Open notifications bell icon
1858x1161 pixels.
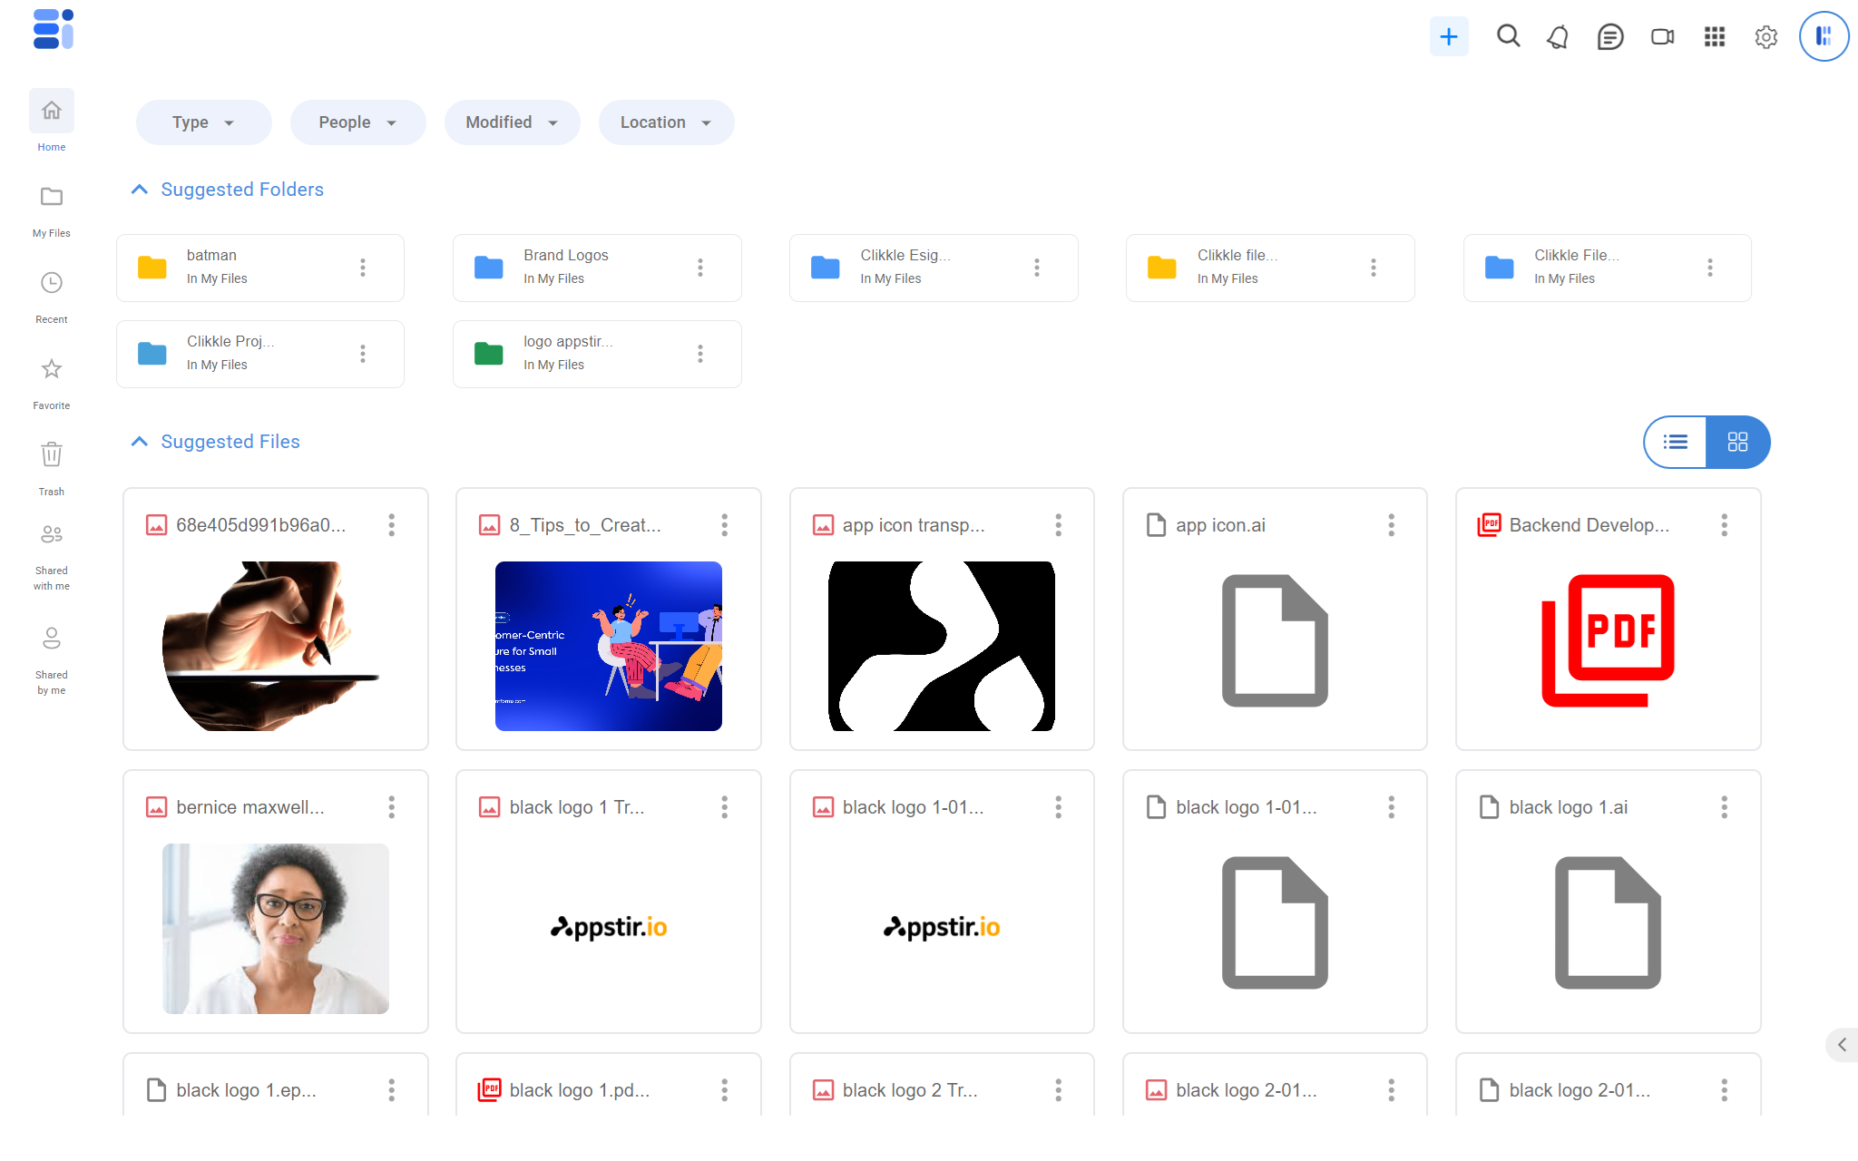(x=1558, y=37)
